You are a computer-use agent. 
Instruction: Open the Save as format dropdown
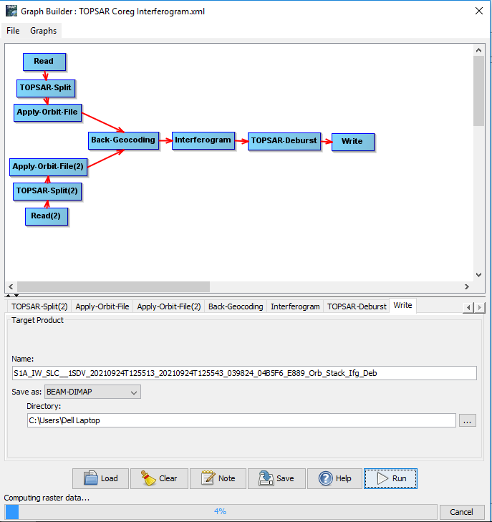[92, 392]
